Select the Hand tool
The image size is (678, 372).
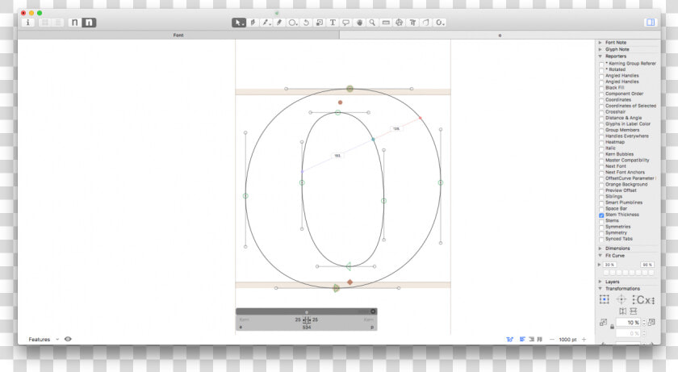tap(359, 23)
